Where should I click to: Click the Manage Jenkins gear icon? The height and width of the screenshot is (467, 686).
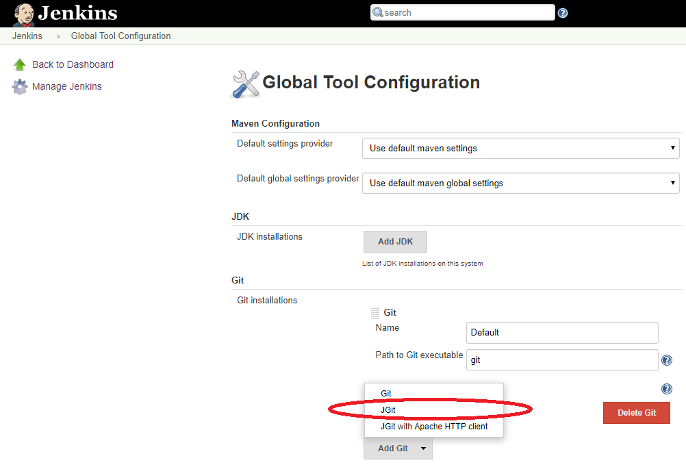point(20,86)
